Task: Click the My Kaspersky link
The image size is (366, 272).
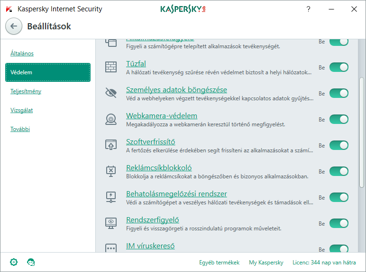Action: 266,262
